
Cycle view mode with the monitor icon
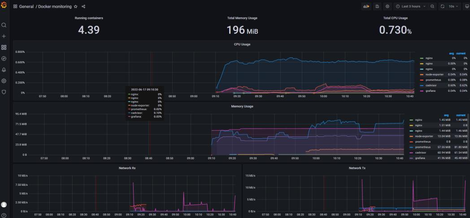tap(467, 6)
